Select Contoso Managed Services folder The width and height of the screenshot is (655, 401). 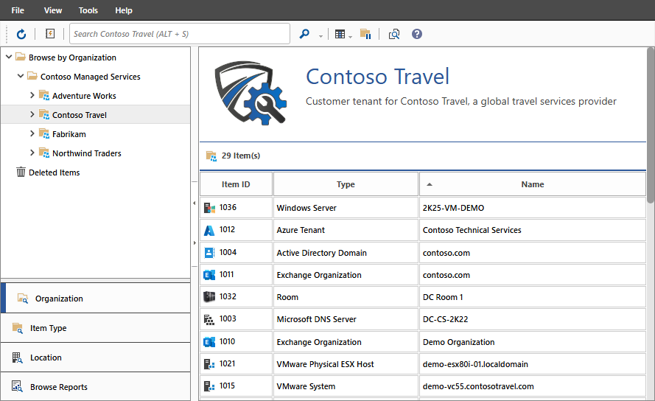click(x=90, y=77)
